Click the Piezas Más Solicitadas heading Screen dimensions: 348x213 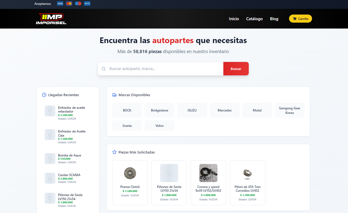click(137, 152)
